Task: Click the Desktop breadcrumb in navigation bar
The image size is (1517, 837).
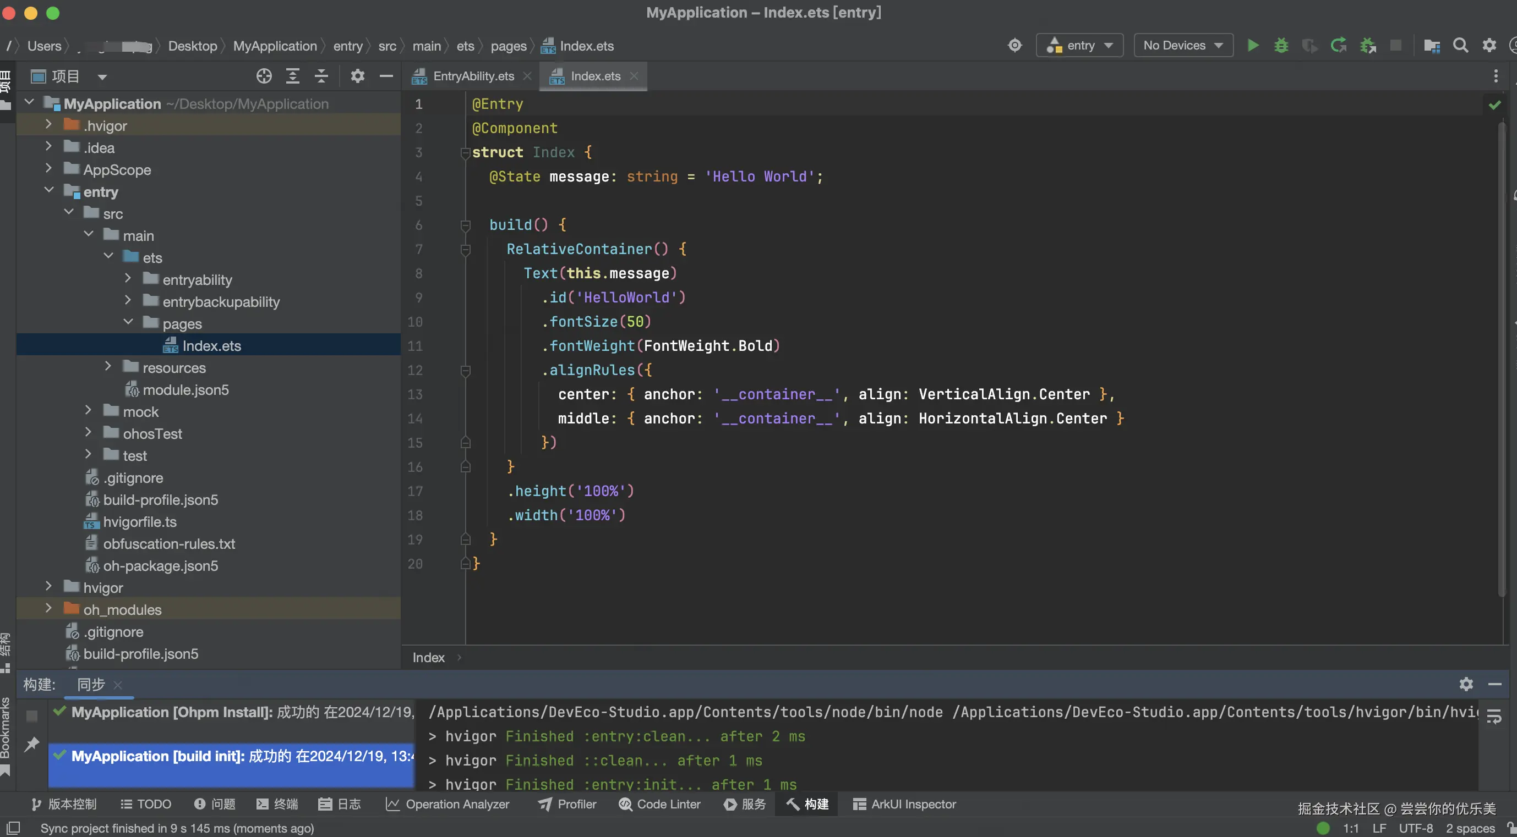Action: (x=193, y=46)
